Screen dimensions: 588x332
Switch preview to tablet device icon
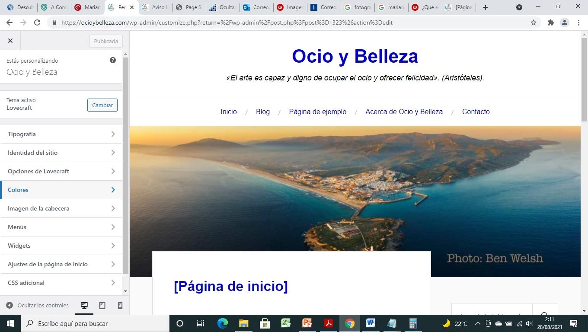102,306
